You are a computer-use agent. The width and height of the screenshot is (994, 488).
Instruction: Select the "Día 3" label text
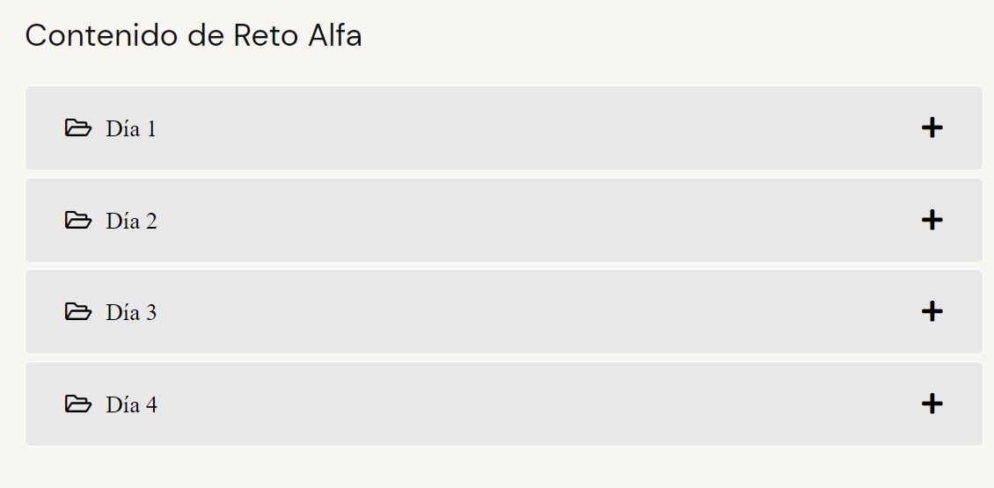point(131,313)
